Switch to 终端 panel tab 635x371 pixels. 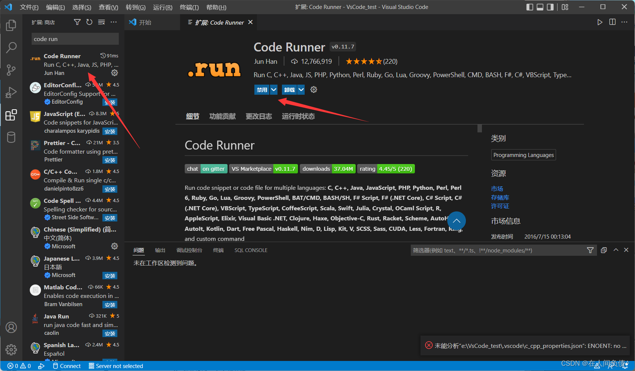point(218,250)
